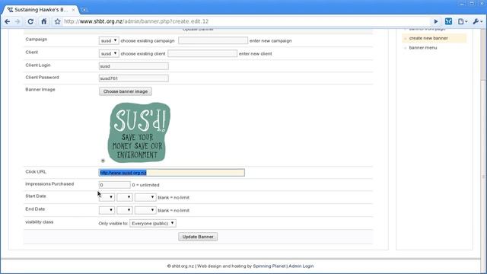Click Impressions Purchased field

[115, 185]
